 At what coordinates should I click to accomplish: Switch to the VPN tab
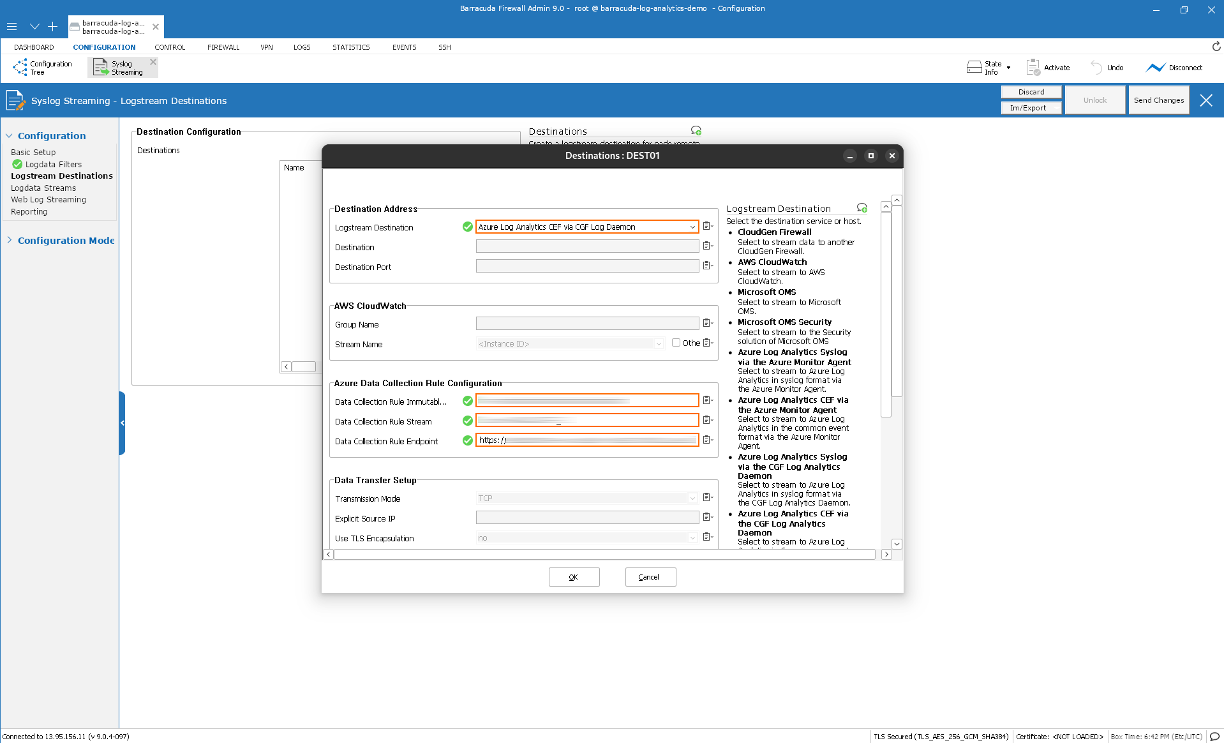pyautogui.click(x=267, y=47)
